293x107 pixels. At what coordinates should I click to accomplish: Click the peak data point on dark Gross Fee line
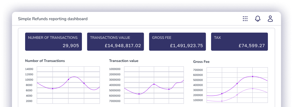tap(253, 76)
